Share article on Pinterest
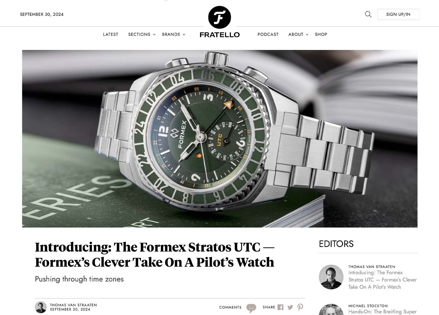The height and width of the screenshot is (315, 439). [x=300, y=307]
